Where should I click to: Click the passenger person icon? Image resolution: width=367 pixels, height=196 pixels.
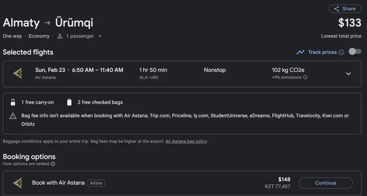point(60,36)
